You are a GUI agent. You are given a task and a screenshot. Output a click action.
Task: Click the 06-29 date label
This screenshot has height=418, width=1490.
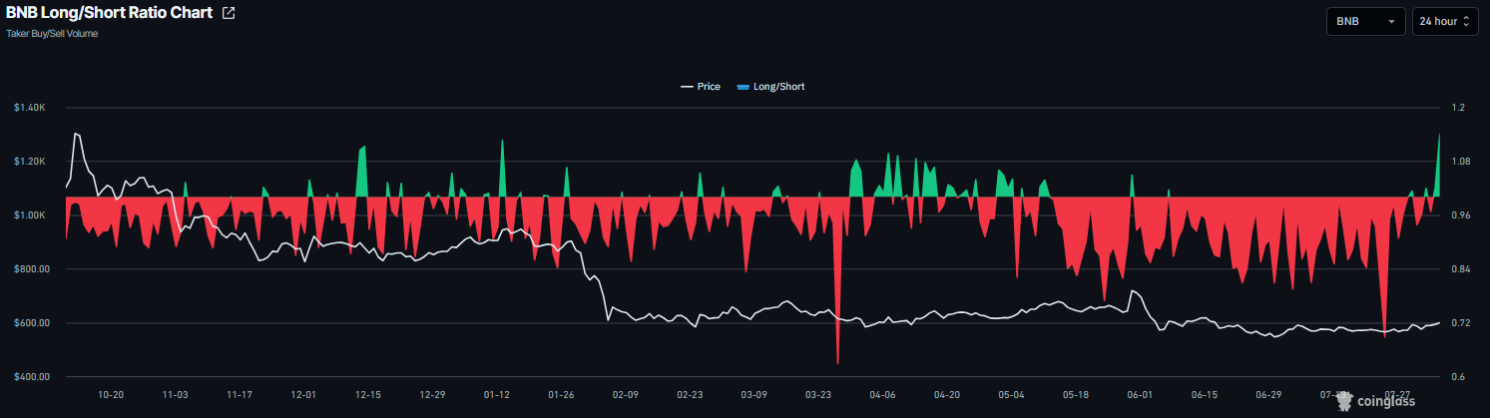click(x=1269, y=395)
